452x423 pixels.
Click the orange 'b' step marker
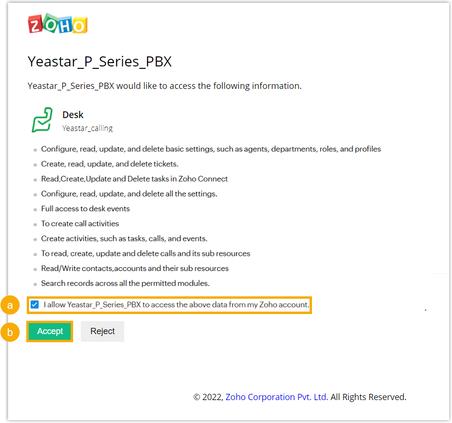pyautogui.click(x=10, y=332)
